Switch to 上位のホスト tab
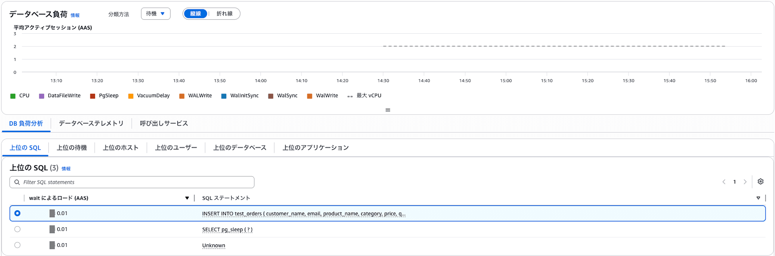 click(x=121, y=148)
